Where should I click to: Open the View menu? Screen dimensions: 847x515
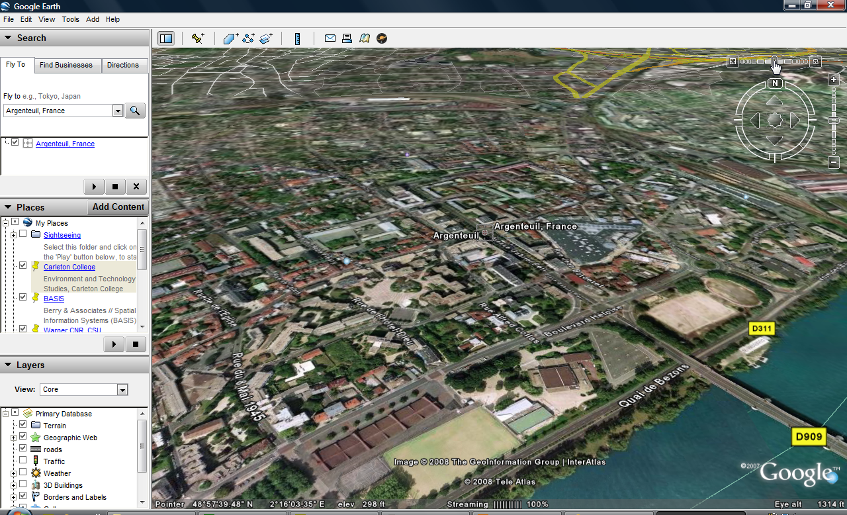click(47, 19)
